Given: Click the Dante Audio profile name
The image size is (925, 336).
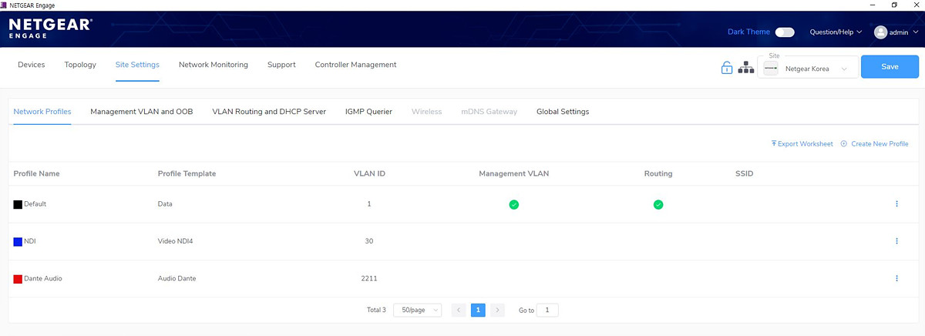Looking at the screenshot, I should coord(43,278).
